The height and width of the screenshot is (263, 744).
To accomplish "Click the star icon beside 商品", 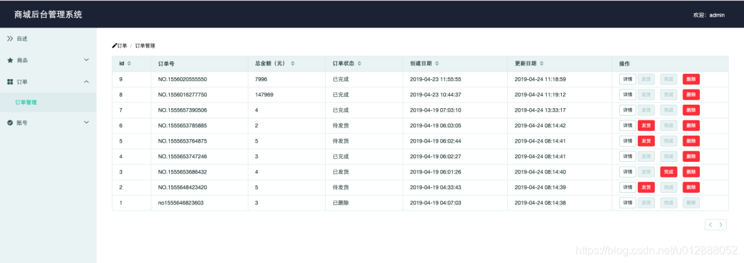I will (10, 60).
